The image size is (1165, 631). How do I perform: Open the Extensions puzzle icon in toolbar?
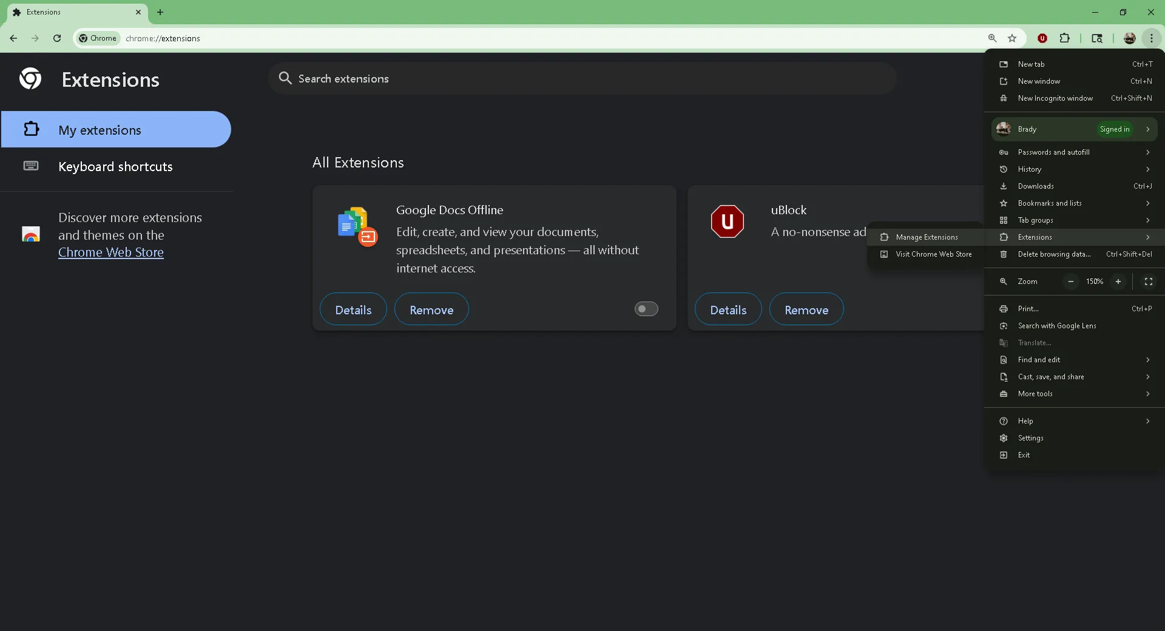1064,38
